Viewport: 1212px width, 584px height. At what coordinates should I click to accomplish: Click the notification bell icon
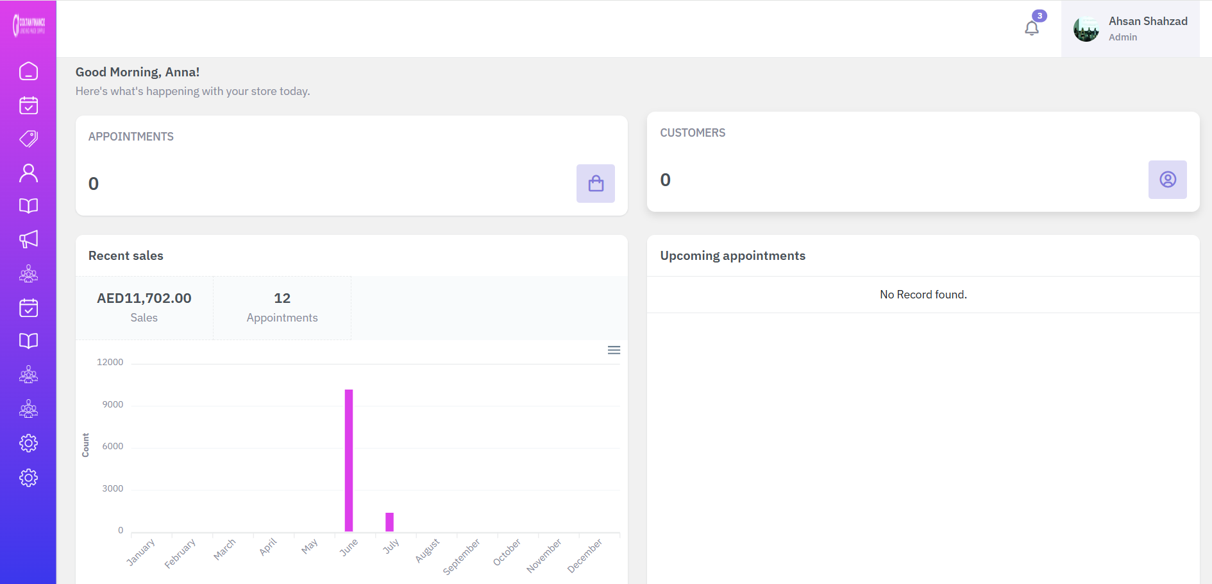[1031, 28]
